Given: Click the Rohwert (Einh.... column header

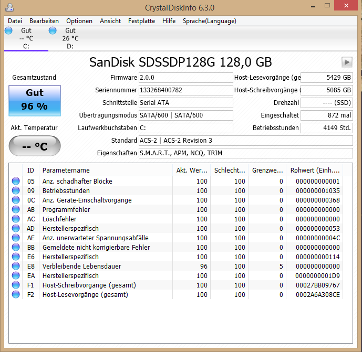Looking at the screenshot, I should click(x=315, y=170).
